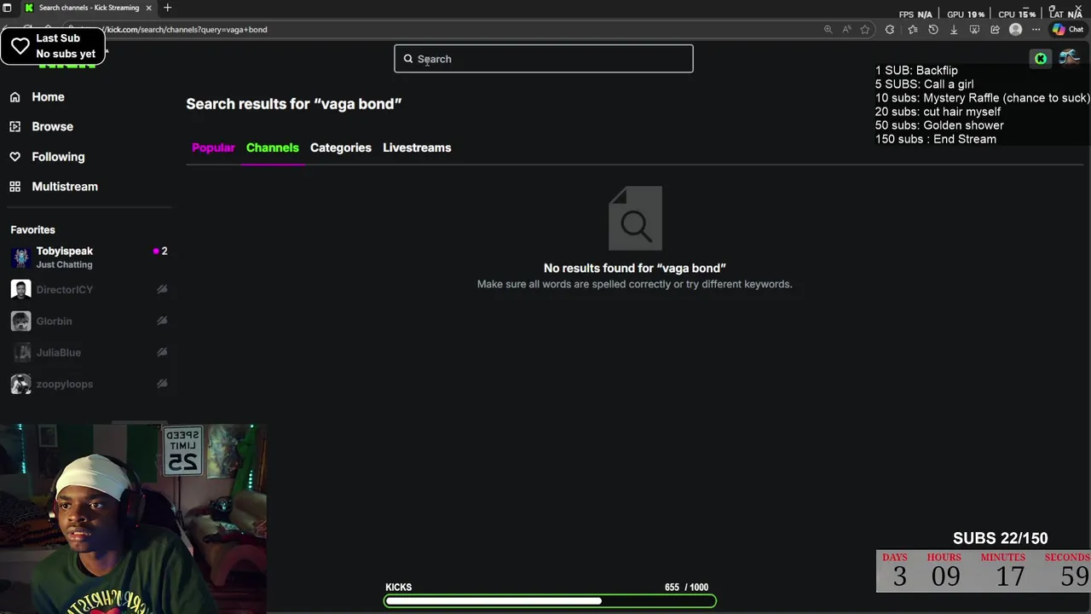Open browser history icon
Viewport: 1091px width, 614px height.
point(933,30)
